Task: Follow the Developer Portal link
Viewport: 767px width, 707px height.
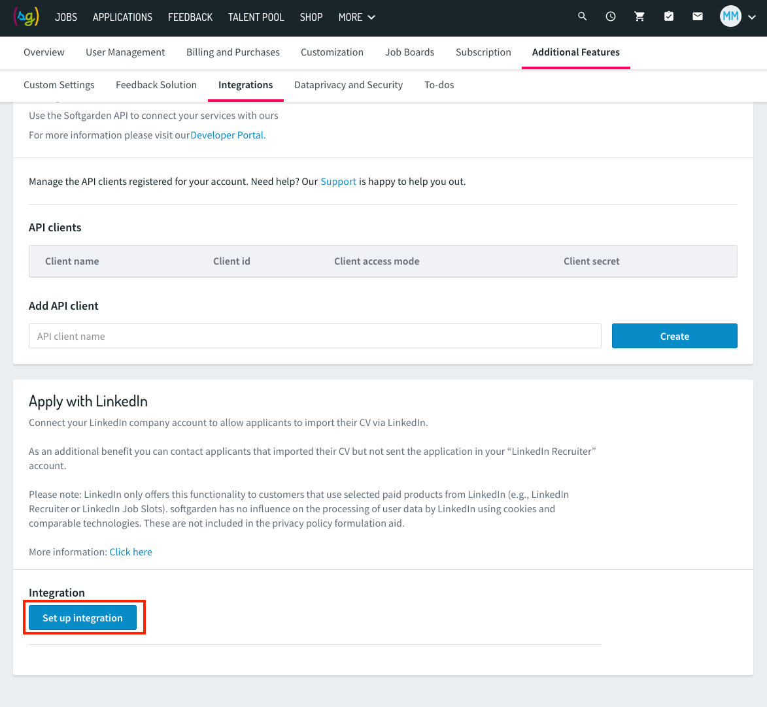Action: pos(228,135)
